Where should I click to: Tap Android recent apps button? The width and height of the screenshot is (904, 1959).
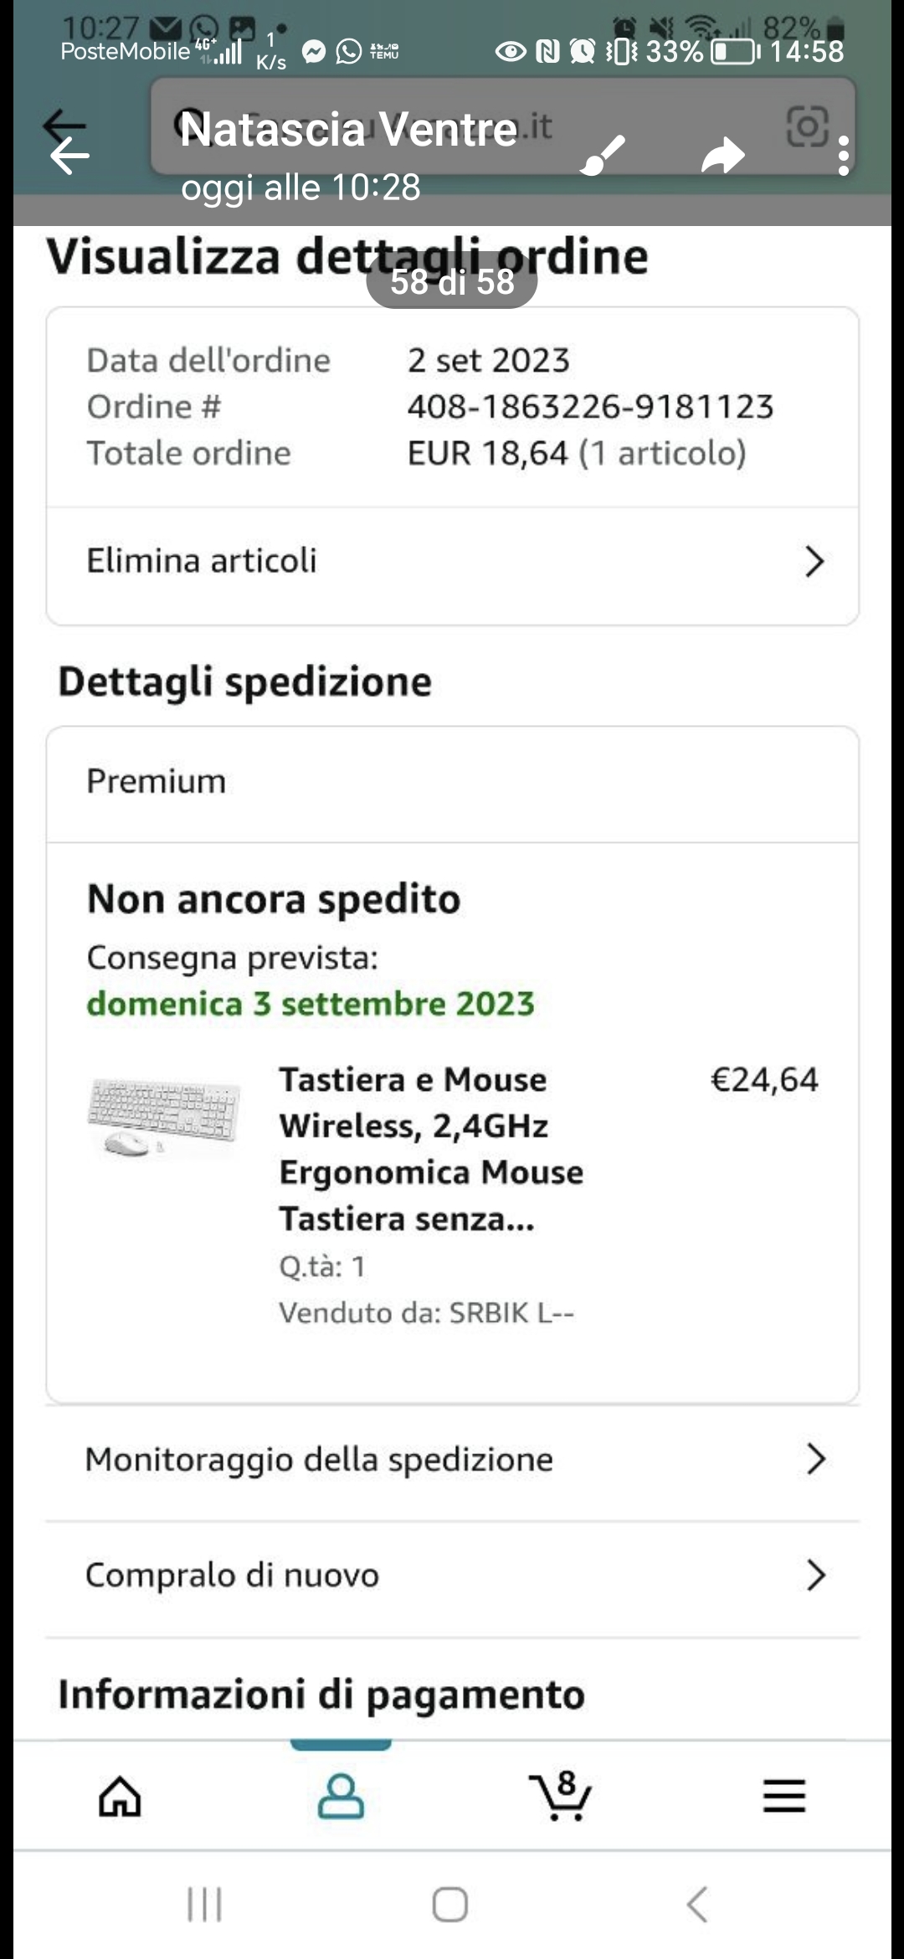pyautogui.click(x=204, y=1905)
